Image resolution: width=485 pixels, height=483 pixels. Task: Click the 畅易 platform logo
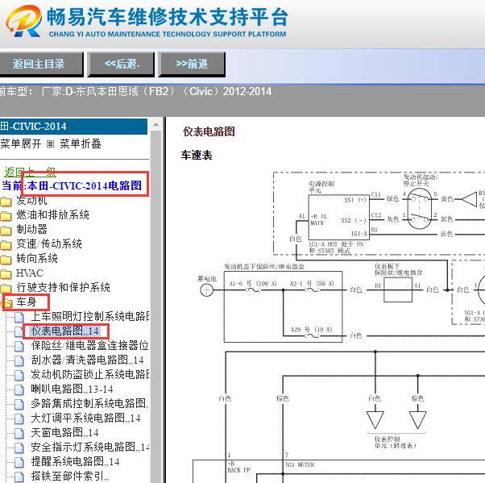[24, 21]
